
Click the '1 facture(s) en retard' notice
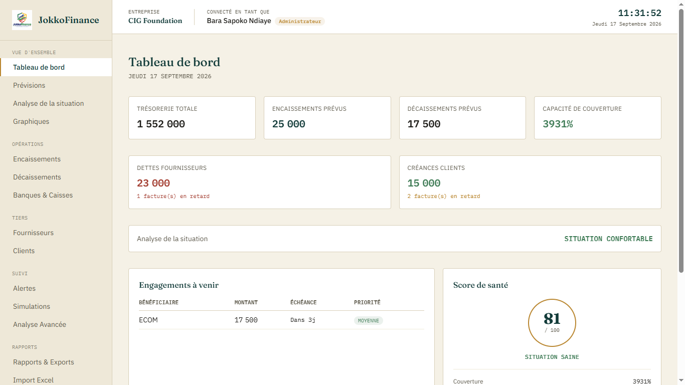[173, 197]
